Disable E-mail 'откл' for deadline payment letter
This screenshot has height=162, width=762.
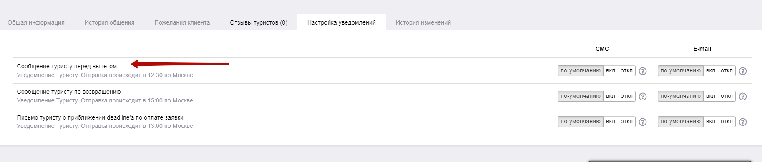(727, 122)
